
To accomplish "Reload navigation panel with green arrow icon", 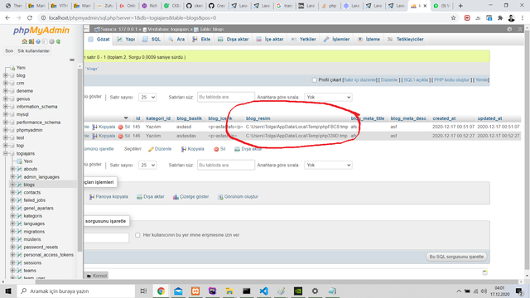I will [58, 41].
